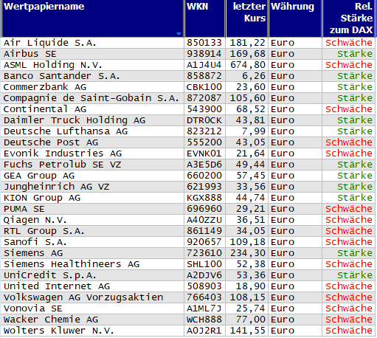Select the Commerzbank AG row
This screenshot has width=377, height=338.
188,87
